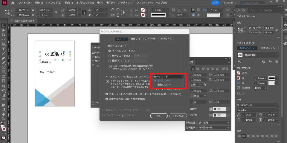Toggle the overset text report checkbox

pyautogui.click(x=107, y=94)
